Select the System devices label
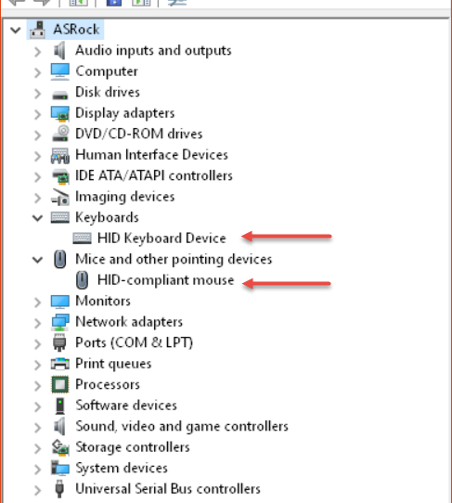 tap(122, 468)
